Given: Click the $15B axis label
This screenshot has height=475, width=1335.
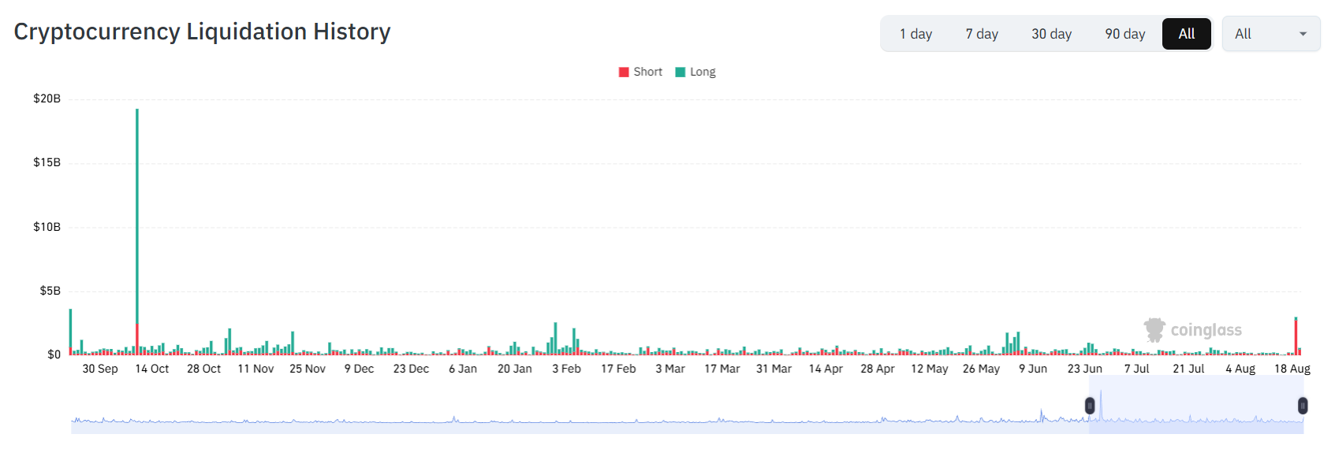Looking at the screenshot, I should [x=47, y=162].
